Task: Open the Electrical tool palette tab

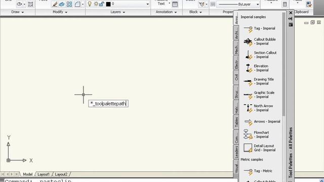Action: pyautogui.click(x=236, y=63)
